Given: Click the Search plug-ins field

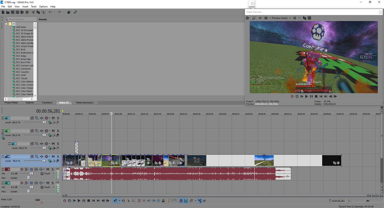Looking at the screenshot, I should pos(20,19).
